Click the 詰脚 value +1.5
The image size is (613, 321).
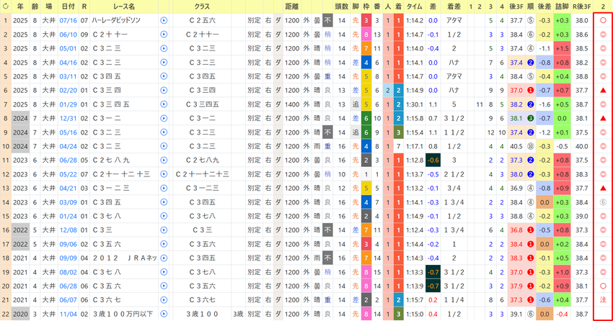(x=562, y=48)
